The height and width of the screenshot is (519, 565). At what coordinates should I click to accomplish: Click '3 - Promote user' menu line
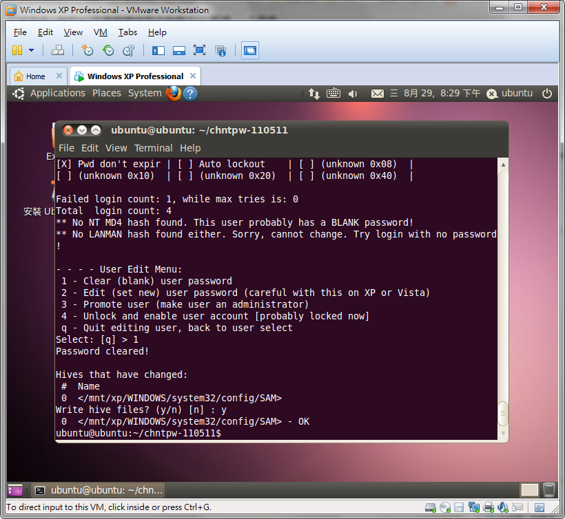tap(185, 304)
